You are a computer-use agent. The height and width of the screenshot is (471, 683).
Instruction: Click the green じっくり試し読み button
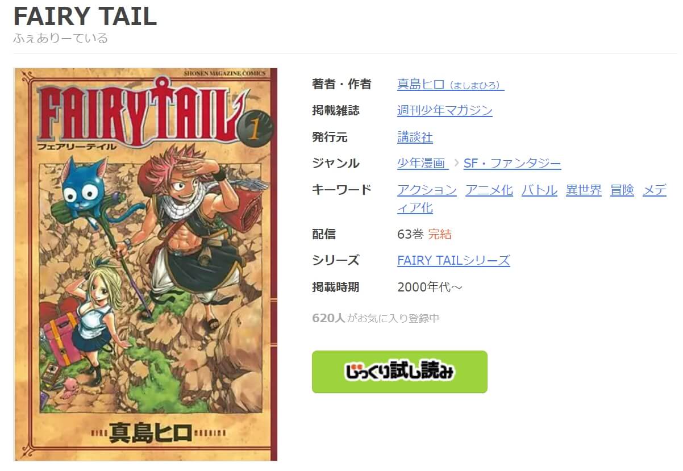click(399, 372)
